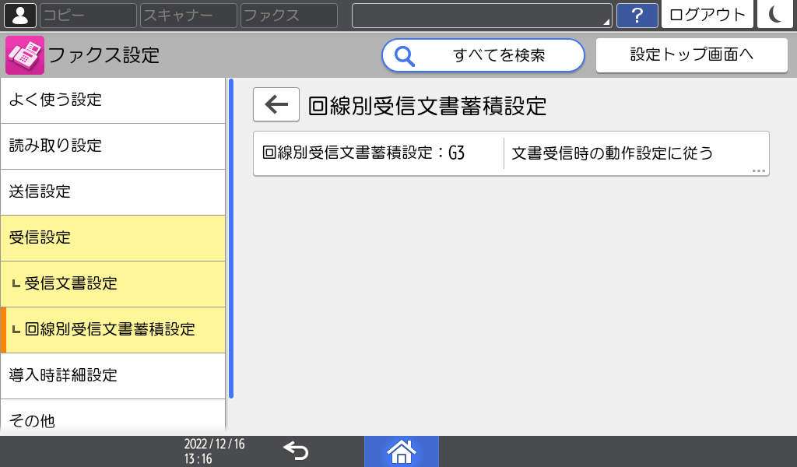Enable night mode with the moon icon
797x467 pixels.
[775, 15]
